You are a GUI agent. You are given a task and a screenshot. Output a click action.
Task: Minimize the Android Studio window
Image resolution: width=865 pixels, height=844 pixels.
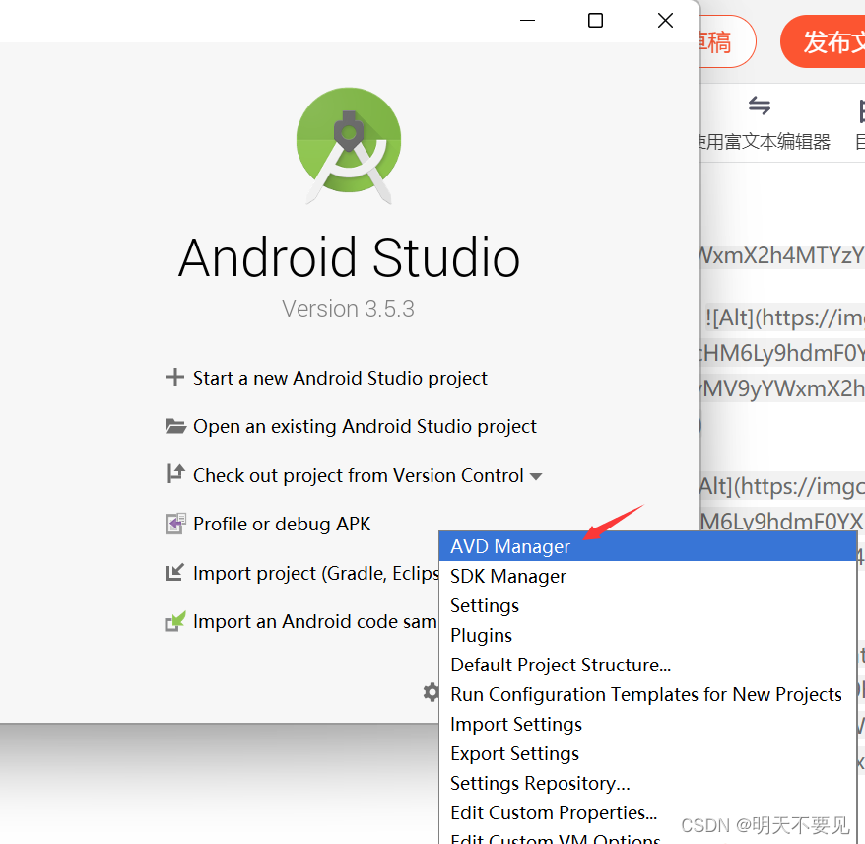(527, 21)
